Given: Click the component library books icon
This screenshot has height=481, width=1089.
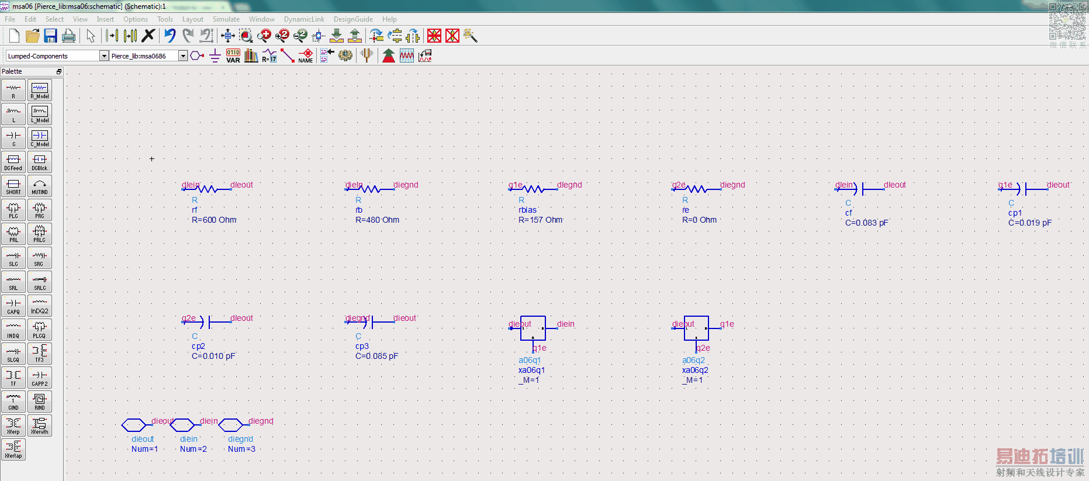Looking at the screenshot, I should tap(251, 56).
